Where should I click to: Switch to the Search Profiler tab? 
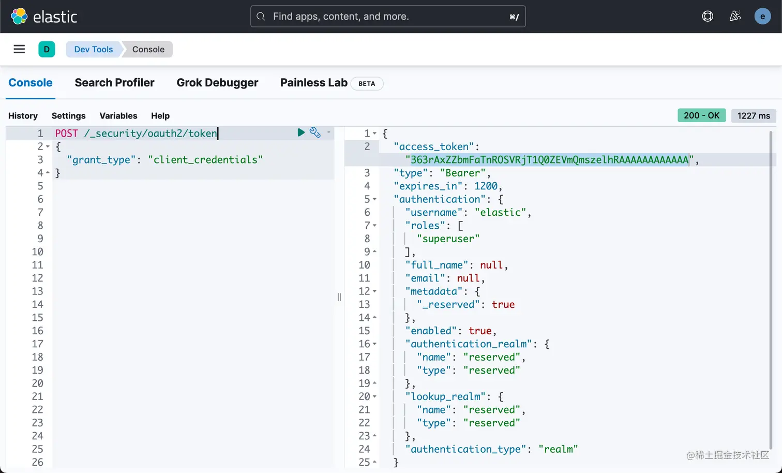point(114,83)
